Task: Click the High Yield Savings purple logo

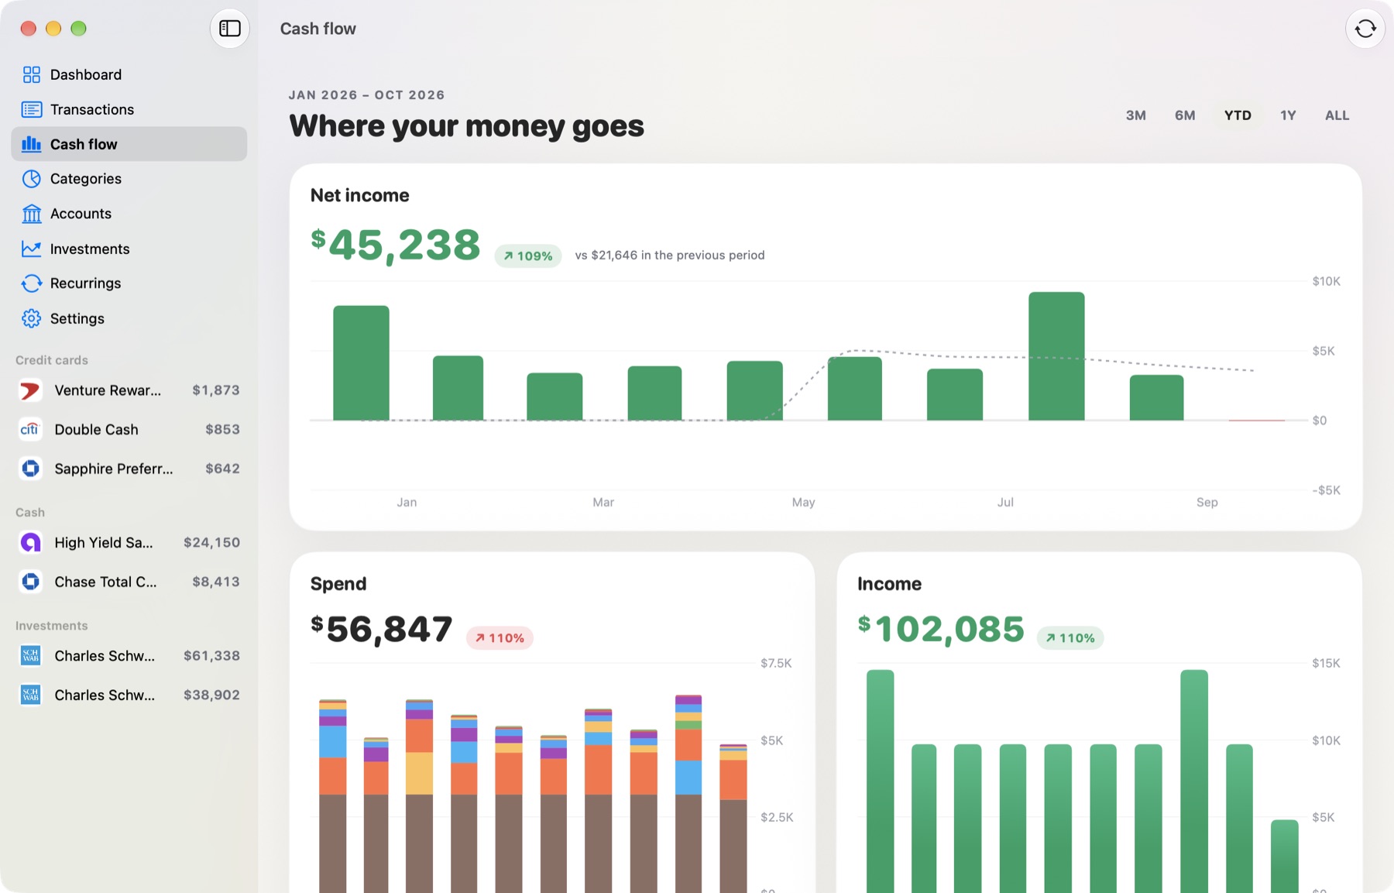Action: (x=30, y=543)
